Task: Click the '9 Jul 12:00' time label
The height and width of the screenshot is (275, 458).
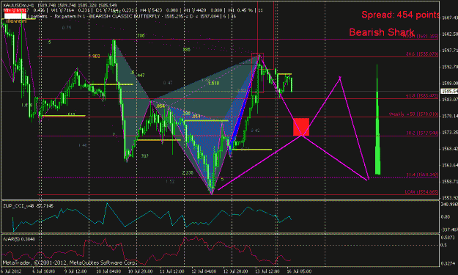Action: click(x=75, y=271)
